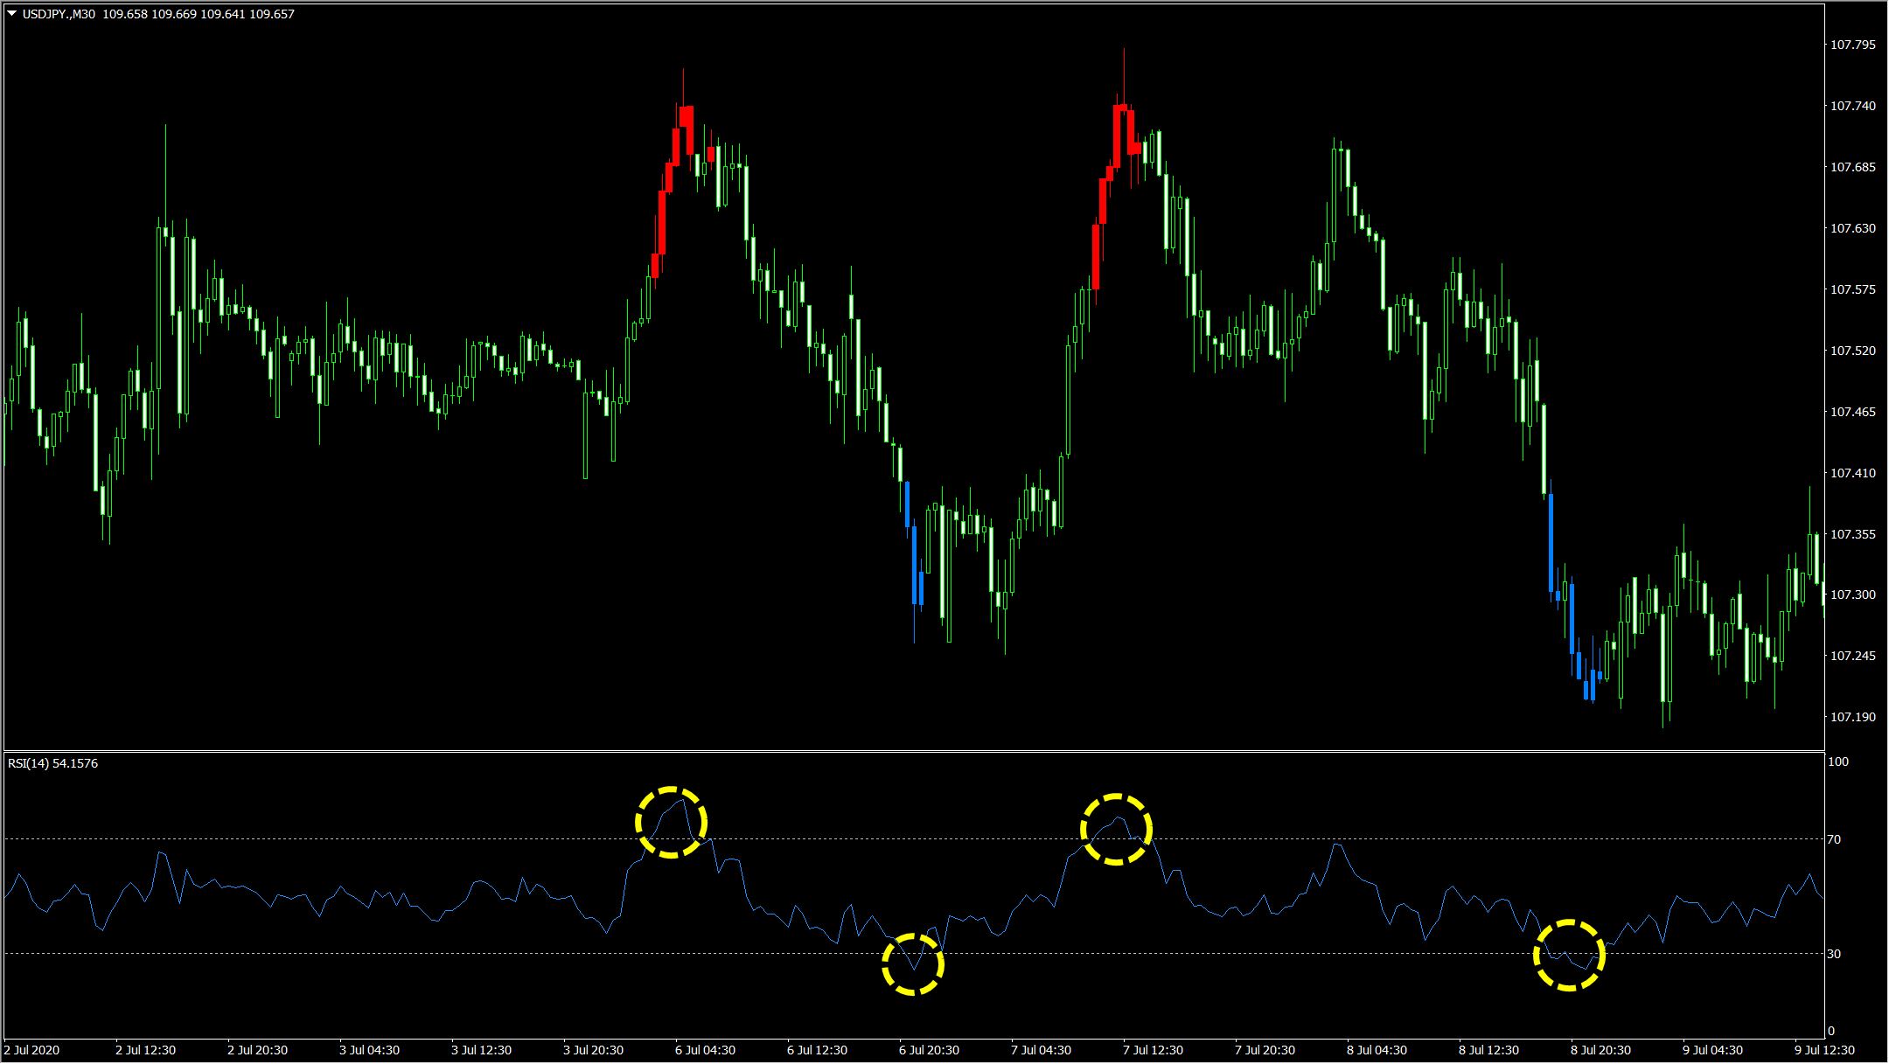Select the price label 107.245
This screenshot has width=1889, height=1064.
point(1853,656)
